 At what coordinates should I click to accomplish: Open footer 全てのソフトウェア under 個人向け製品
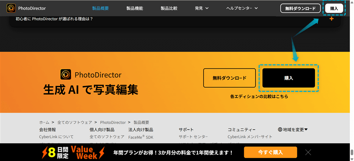point(107,137)
